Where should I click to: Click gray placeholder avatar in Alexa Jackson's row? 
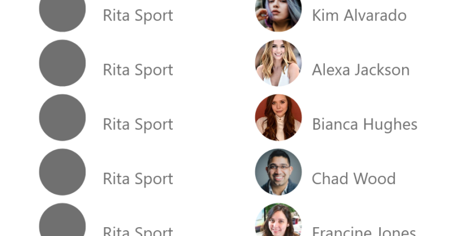(x=62, y=63)
